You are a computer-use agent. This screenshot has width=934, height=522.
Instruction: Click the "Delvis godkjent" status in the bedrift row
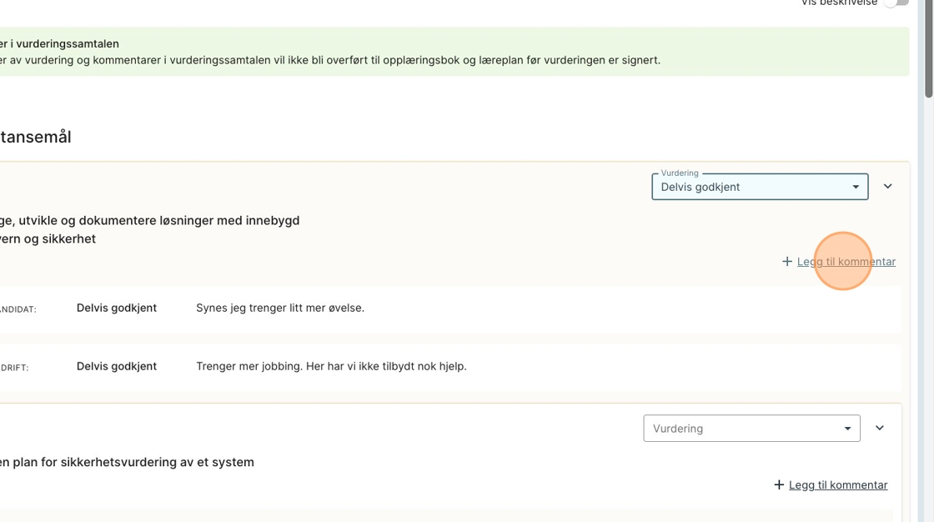(x=117, y=366)
